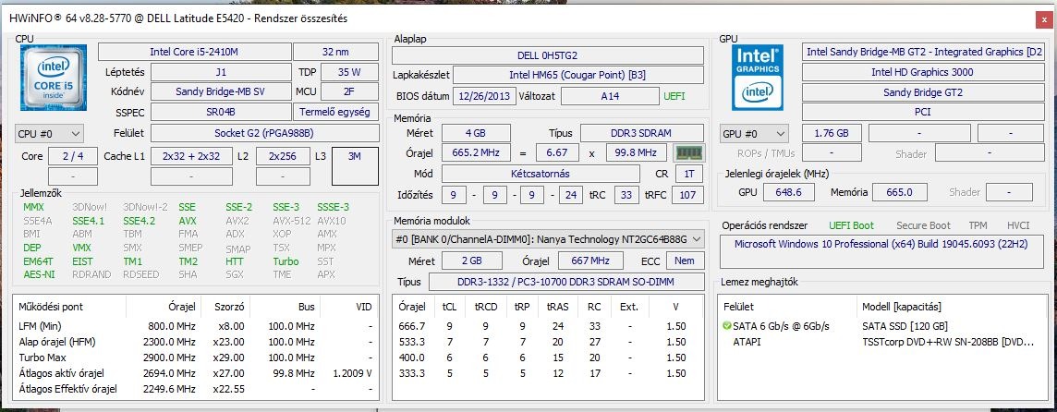Click the Turbo Max operating point row
Image resolution: width=1057 pixels, height=412 pixels.
pyautogui.click(x=196, y=357)
